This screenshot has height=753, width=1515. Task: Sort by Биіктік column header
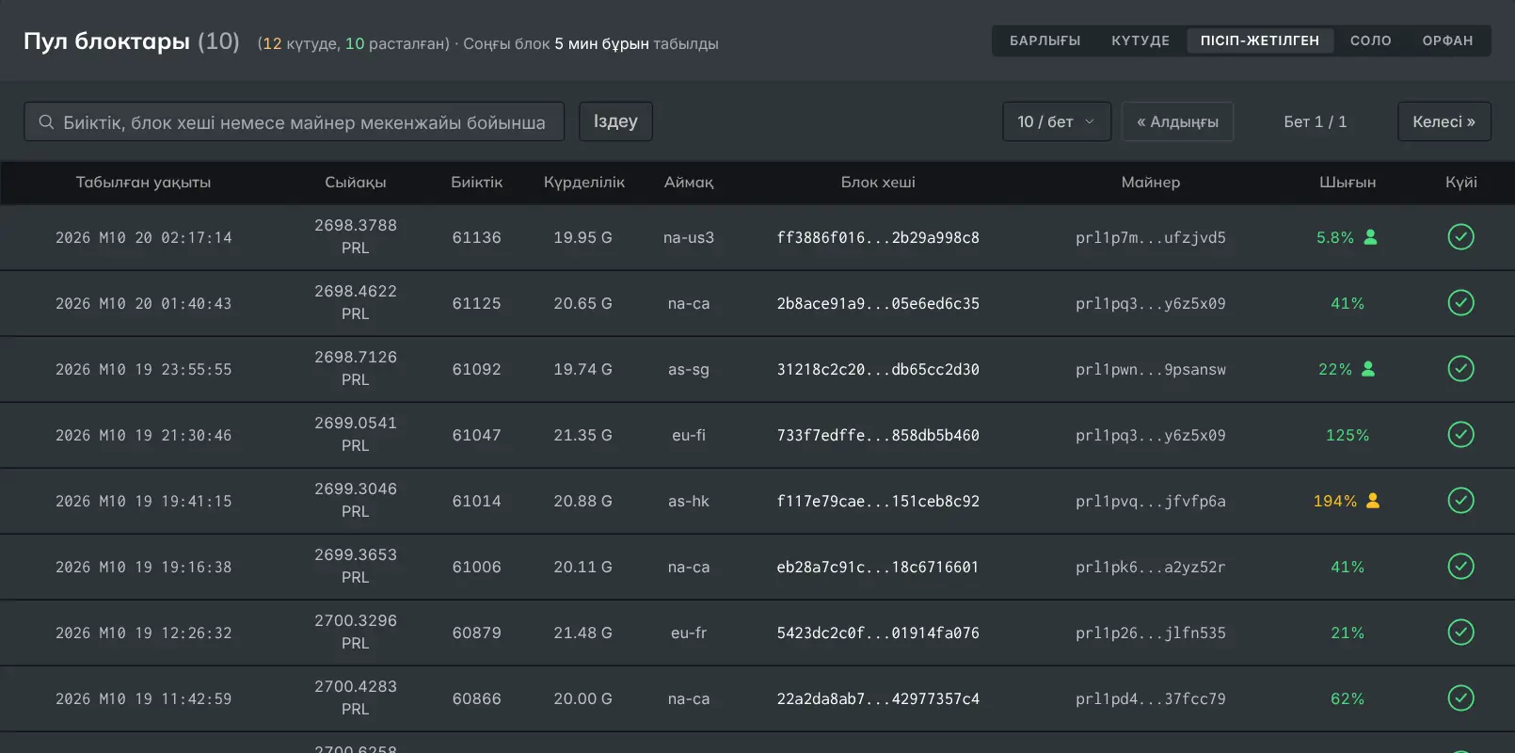click(x=477, y=183)
